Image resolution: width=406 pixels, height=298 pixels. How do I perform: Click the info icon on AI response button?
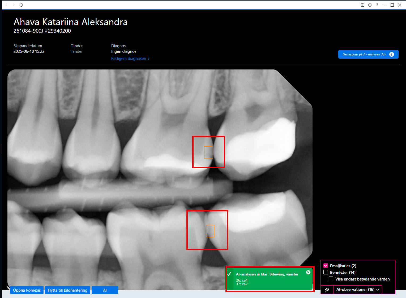pyautogui.click(x=392, y=54)
